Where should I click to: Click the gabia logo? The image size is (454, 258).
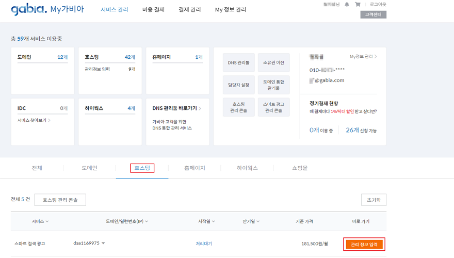point(29,9)
